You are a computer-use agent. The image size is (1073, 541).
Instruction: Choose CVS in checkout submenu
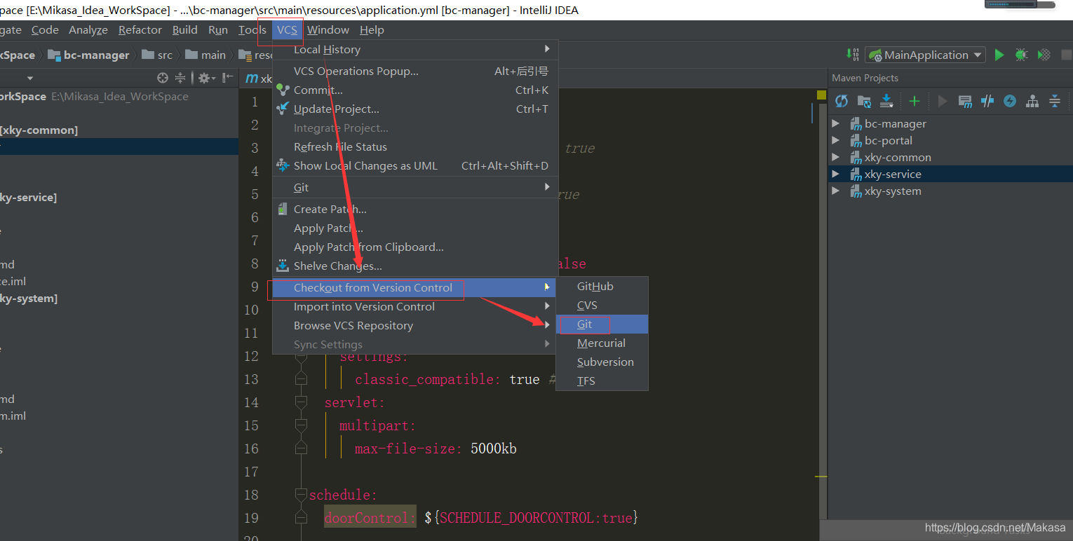(x=602, y=305)
